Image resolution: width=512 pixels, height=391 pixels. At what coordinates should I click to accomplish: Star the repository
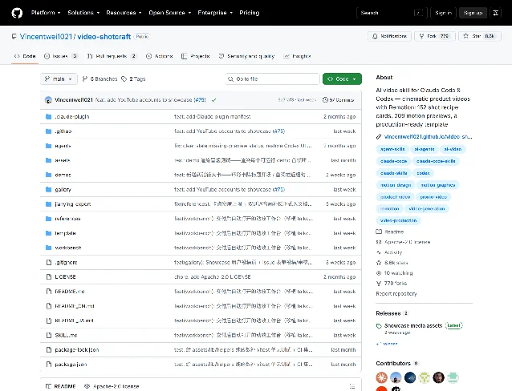point(479,36)
